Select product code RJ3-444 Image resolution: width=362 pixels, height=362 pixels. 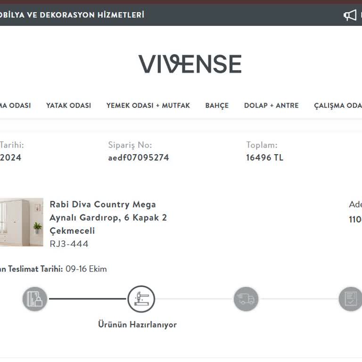click(x=69, y=244)
